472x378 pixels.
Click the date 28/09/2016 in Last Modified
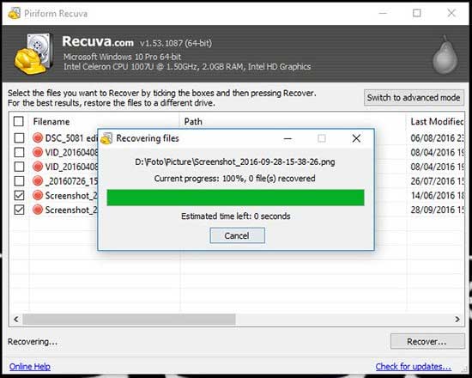(437, 210)
